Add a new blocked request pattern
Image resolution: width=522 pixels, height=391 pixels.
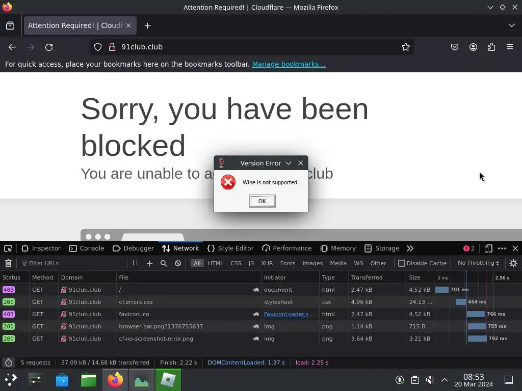[149, 263]
